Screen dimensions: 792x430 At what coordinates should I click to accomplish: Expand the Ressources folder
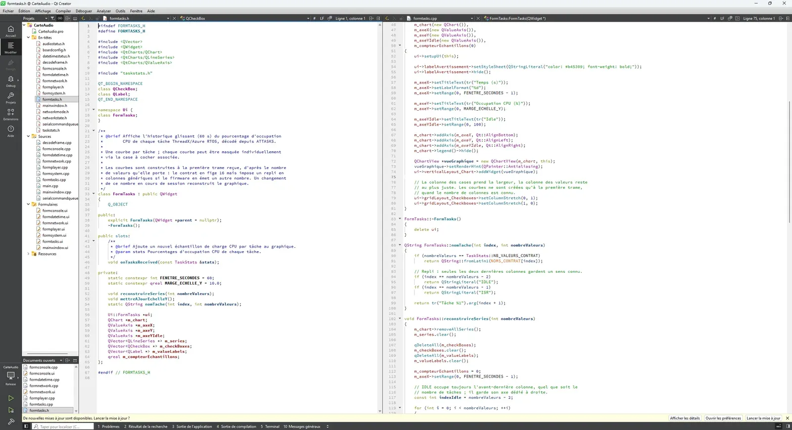pyautogui.click(x=28, y=254)
